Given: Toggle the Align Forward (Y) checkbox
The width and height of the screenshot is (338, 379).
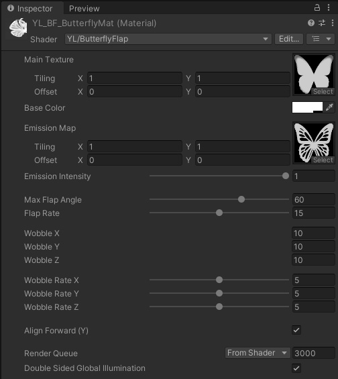Looking at the screenshot, I should tap(296, 330).
